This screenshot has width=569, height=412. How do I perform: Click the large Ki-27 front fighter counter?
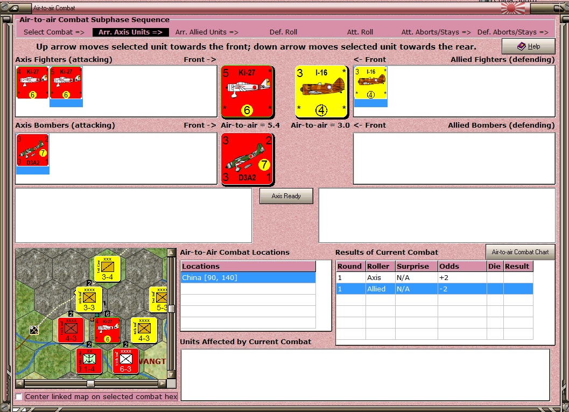[247, 92]
